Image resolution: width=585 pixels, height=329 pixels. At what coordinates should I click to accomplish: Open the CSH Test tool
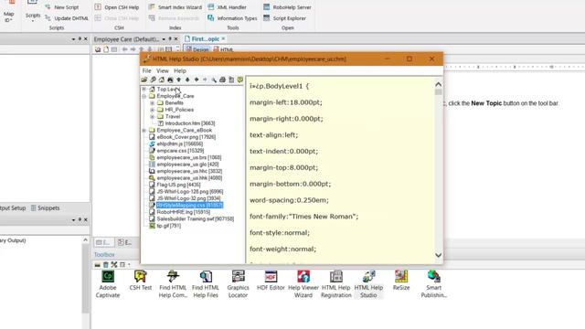pyautogui.click(x=141, y=281)
